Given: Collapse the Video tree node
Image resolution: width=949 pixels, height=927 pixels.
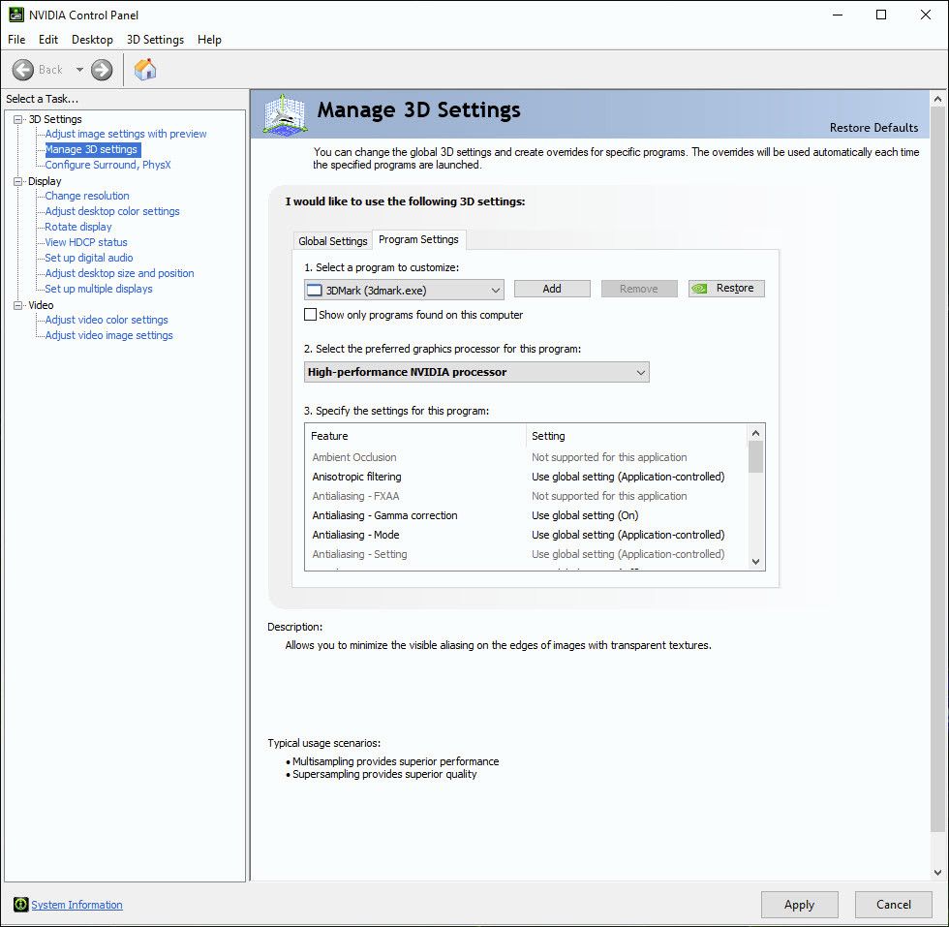Looking at the screenshot, I should click(17, 305).
